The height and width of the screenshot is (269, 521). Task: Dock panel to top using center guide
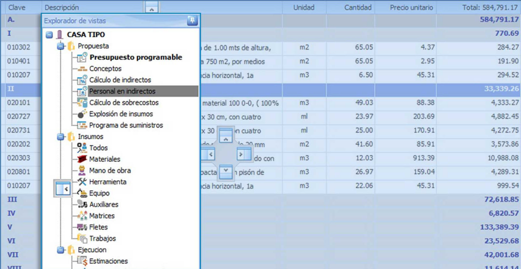(x=226, y=135)
